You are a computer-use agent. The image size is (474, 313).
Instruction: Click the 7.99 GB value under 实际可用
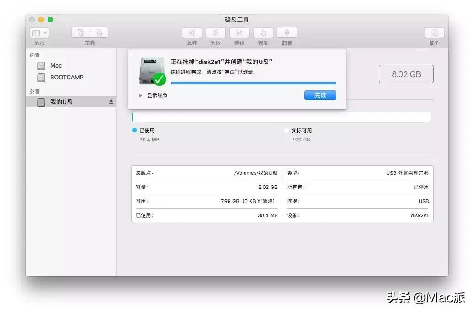[x=301, y=140]
